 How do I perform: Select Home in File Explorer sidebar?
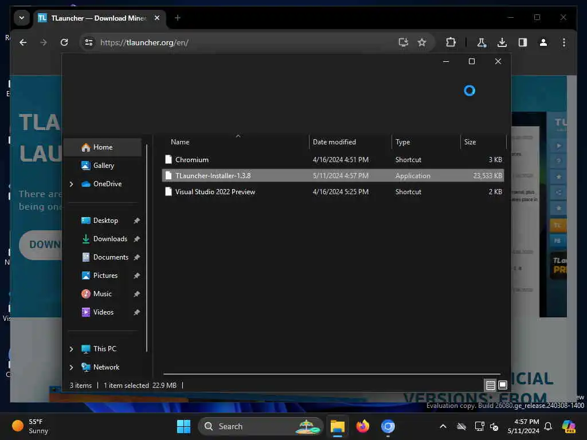coord(103,147)
